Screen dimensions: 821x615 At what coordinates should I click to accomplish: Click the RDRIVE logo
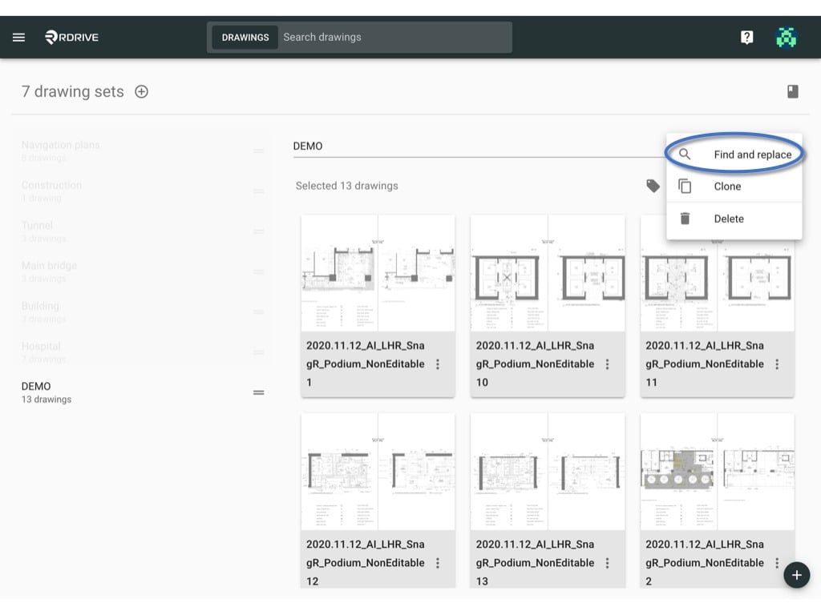pyautogui.click(x=71, y=37)
